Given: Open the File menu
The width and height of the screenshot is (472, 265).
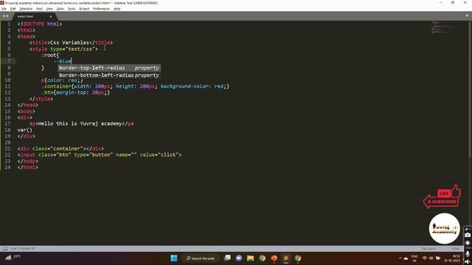Looking at the screenshot, I should point(4,9).
